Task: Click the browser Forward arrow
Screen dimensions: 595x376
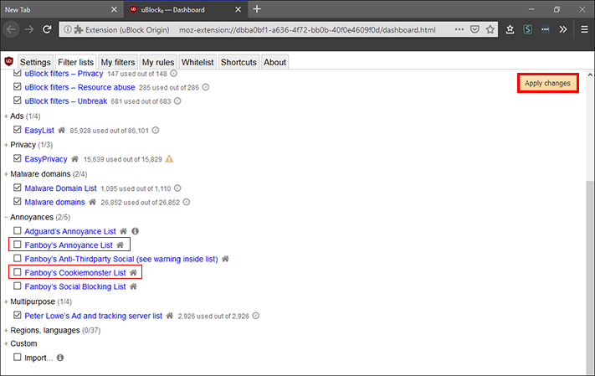Action: tap(29, 29)
